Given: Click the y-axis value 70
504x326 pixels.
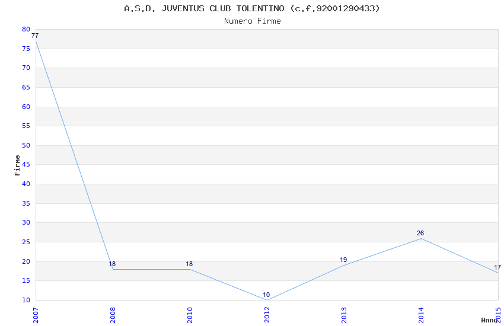Looking at the screenshot, I should (x=26, y=68).
